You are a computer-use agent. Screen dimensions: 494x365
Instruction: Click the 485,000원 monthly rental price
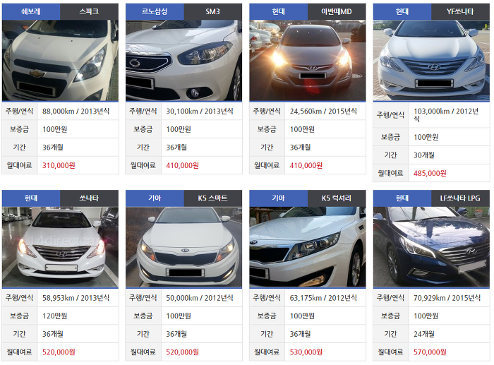(x=430, y=173)
